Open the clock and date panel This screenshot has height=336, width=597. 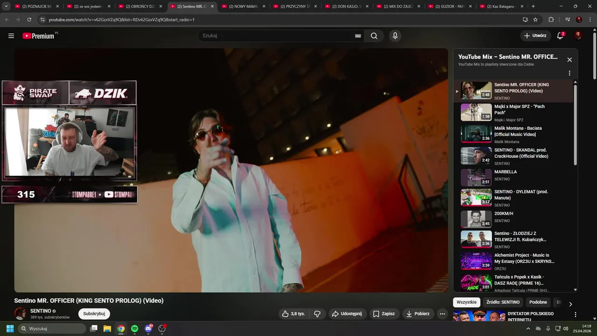pos(582,329)
